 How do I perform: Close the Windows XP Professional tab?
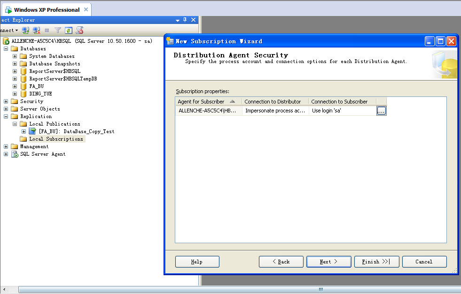click(86, 9)
